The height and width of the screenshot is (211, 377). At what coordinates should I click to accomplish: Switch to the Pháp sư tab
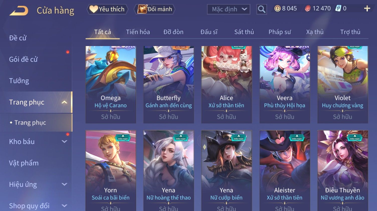[x=280, y=32]
